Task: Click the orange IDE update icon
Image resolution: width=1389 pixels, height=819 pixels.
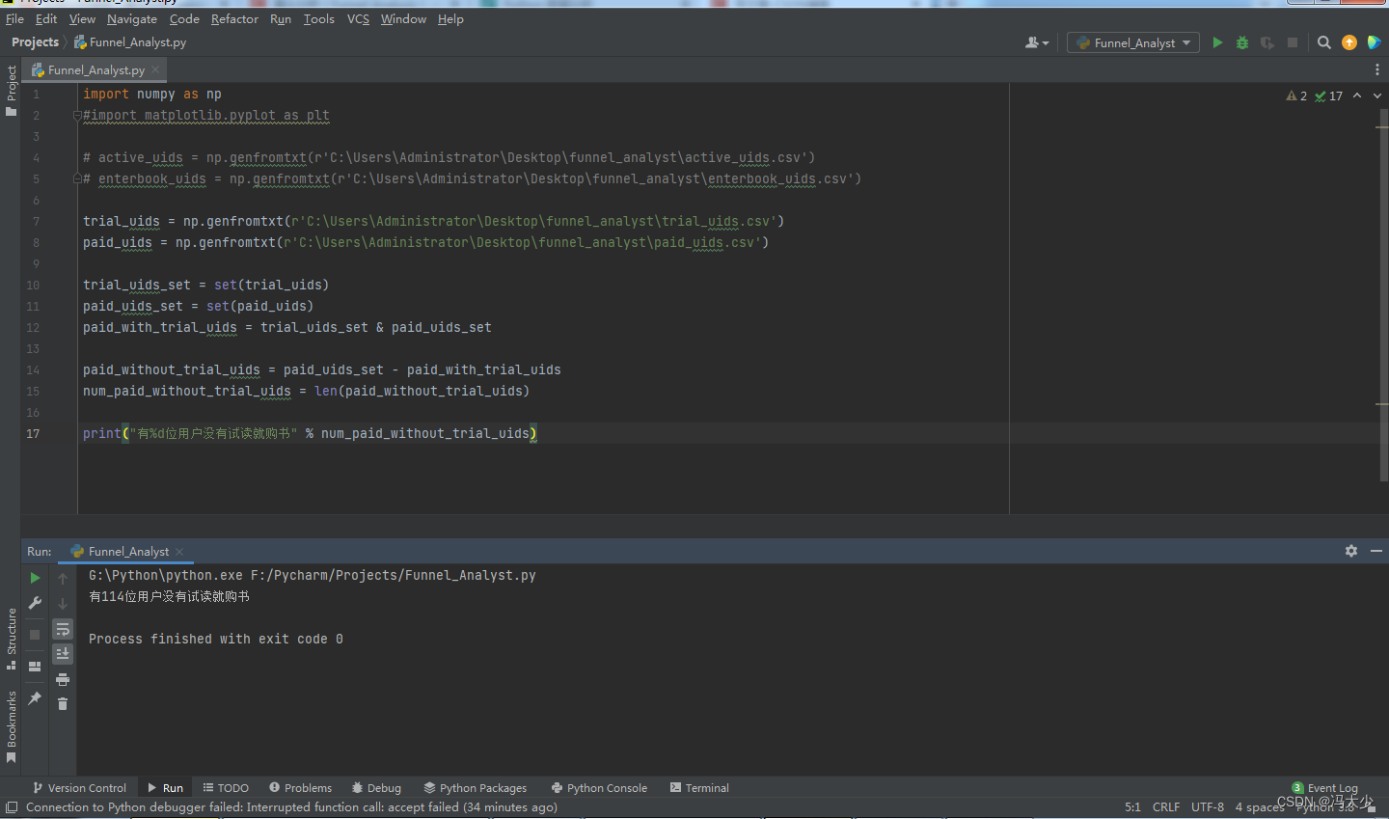Action: point(1349,42)
